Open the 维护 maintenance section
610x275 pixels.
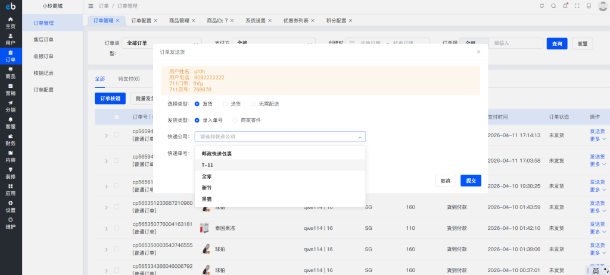(11, 223)
